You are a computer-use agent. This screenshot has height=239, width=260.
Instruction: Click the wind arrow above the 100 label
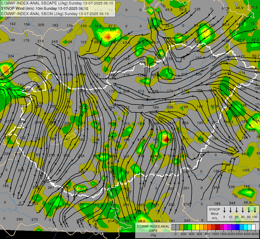[255, 210]
